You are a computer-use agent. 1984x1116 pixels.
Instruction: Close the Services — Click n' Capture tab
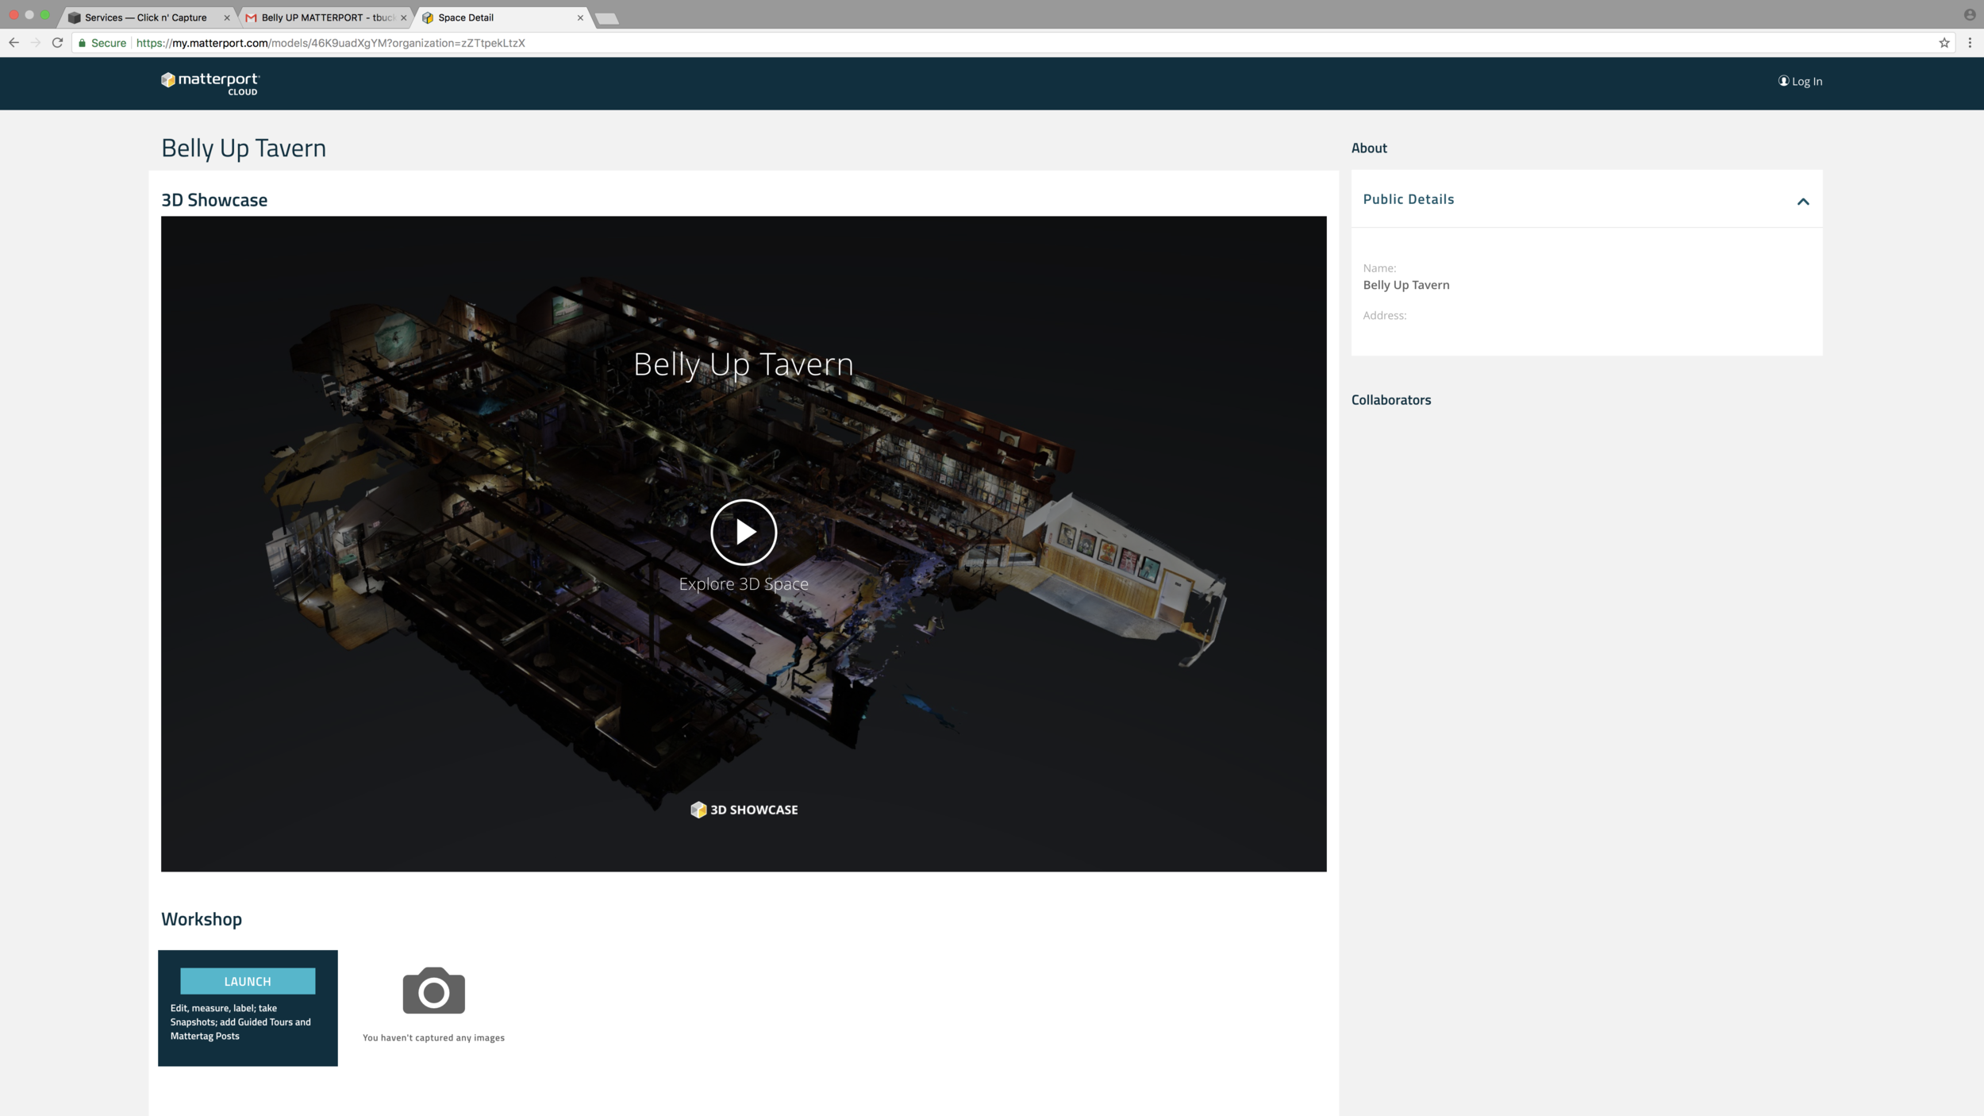[x=227, y=17]
